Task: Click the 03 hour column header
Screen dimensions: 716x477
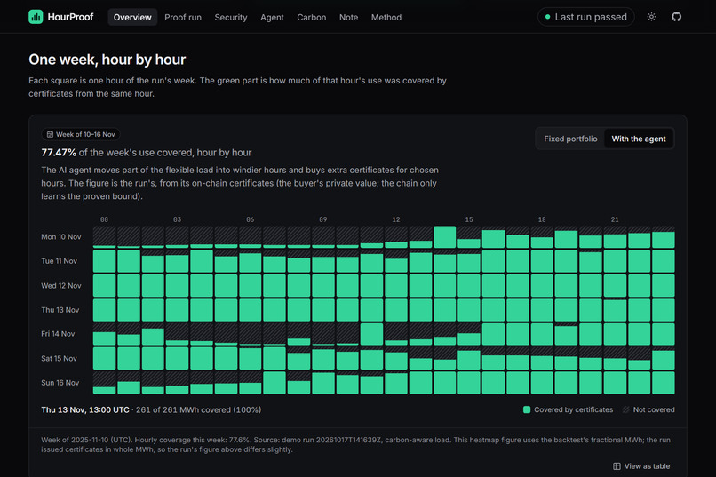Action: coord(177,219)
